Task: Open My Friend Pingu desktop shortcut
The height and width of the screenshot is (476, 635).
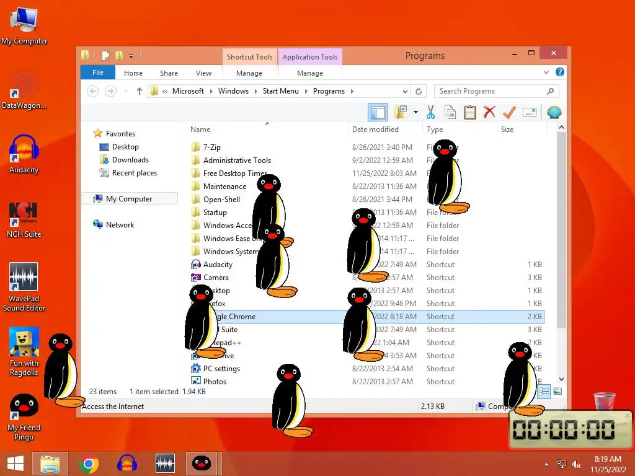Action: point(24,417)
